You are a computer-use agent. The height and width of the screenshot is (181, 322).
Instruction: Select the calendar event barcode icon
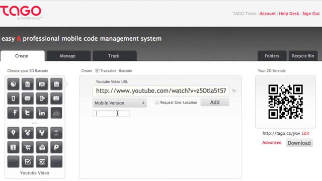point(56,84)
